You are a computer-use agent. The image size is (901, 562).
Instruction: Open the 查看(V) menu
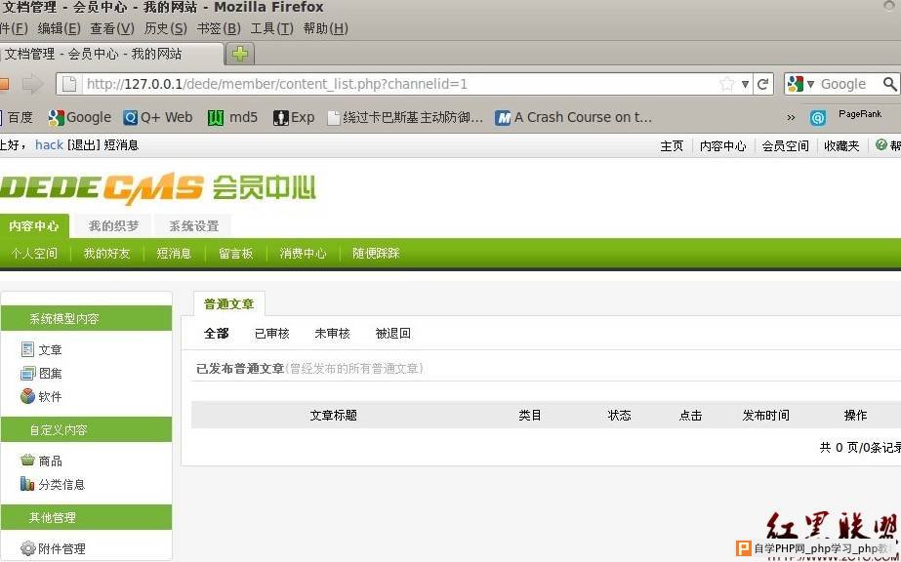pyautogui.click(x=112, y=28)
